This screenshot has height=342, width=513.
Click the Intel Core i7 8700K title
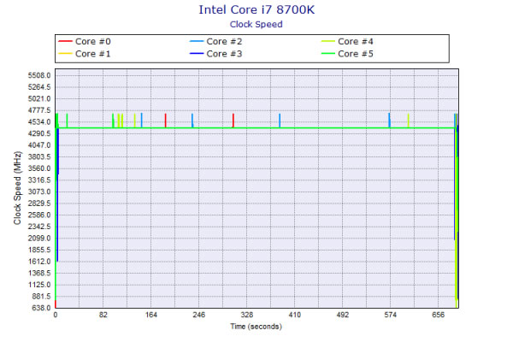pos(256,9)
